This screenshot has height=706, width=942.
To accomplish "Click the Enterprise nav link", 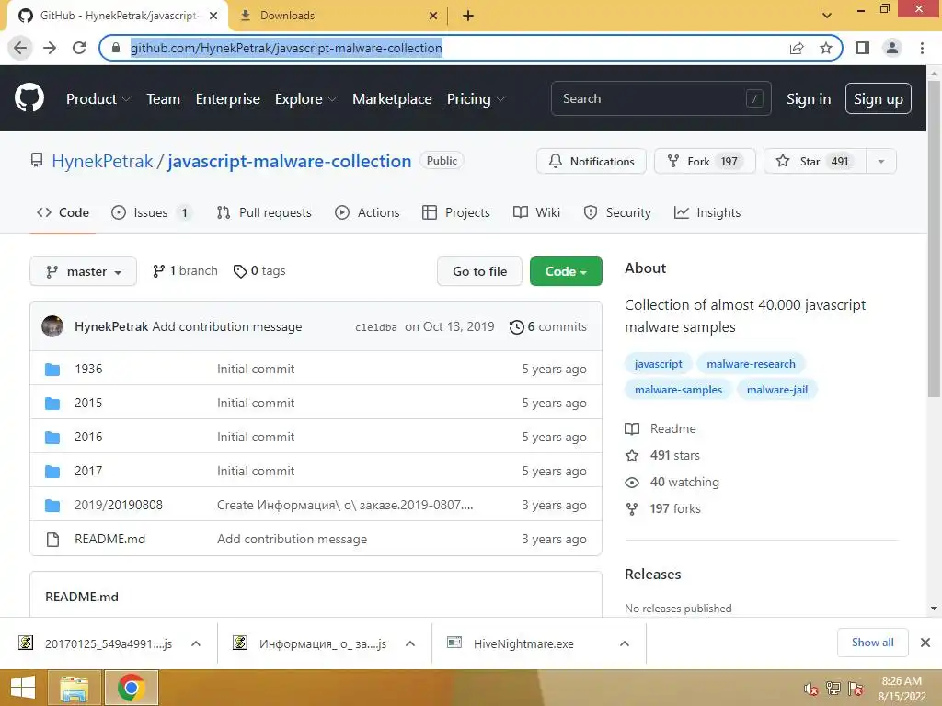I will pos(228,99).
